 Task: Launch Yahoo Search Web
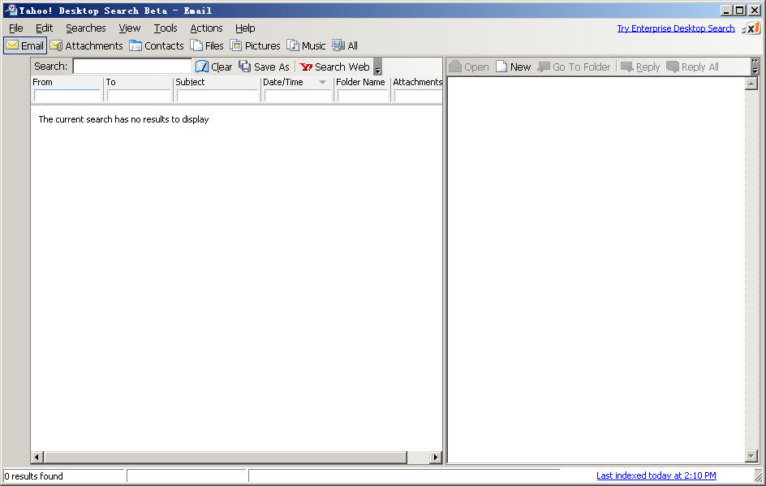334,67
